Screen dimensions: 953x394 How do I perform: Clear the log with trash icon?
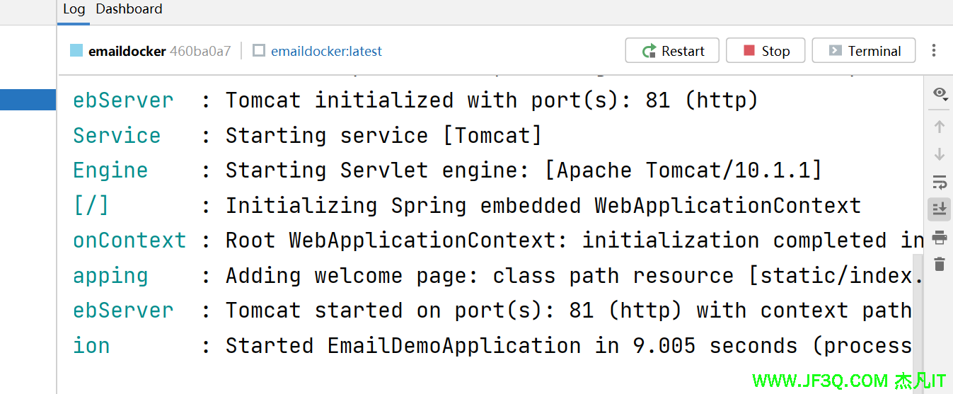point(940,265)
